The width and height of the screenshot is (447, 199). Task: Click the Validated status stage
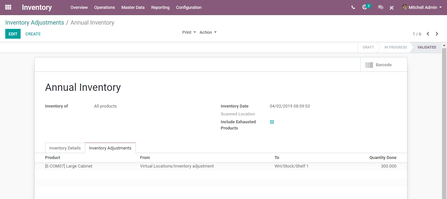coord(427,47)
